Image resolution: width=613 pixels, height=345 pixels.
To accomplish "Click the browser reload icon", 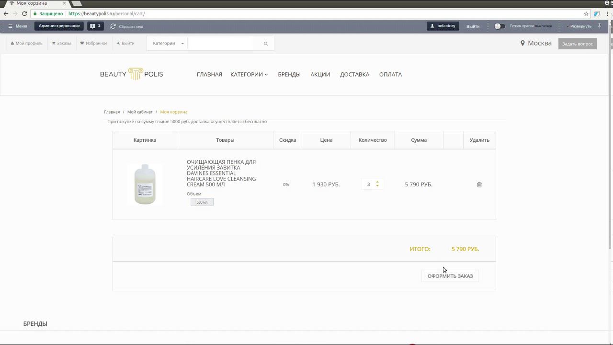I will [x=24, y=14].
